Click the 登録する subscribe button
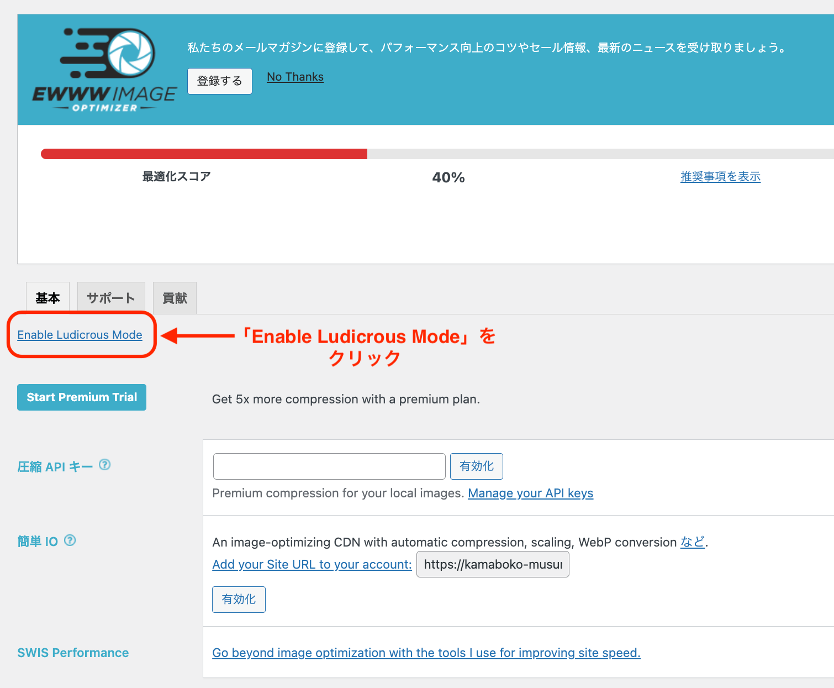 pyautogui.click(x=220, y=81)
